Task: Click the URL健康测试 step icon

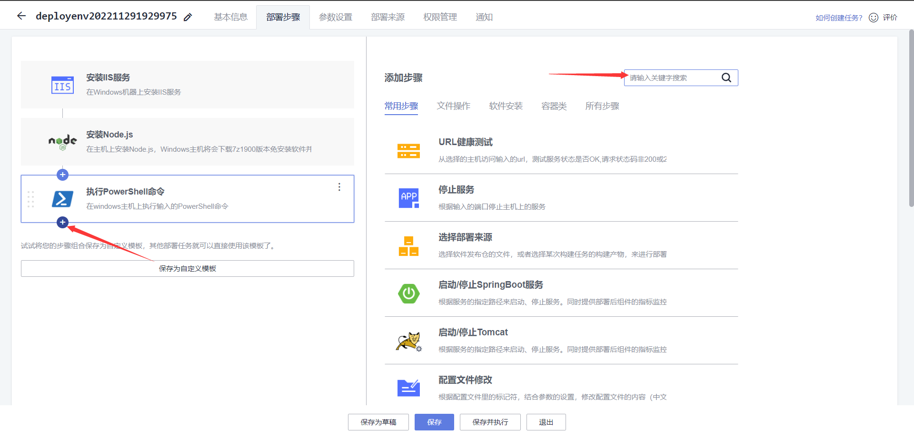Action: pyautogui.click(x=408, y=151)
